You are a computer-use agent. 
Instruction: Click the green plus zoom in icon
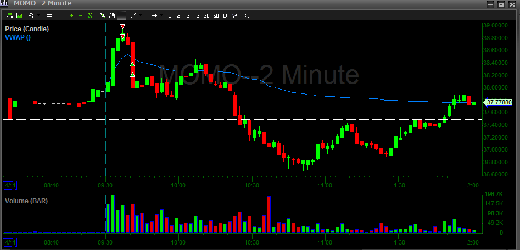pos(71,15)
